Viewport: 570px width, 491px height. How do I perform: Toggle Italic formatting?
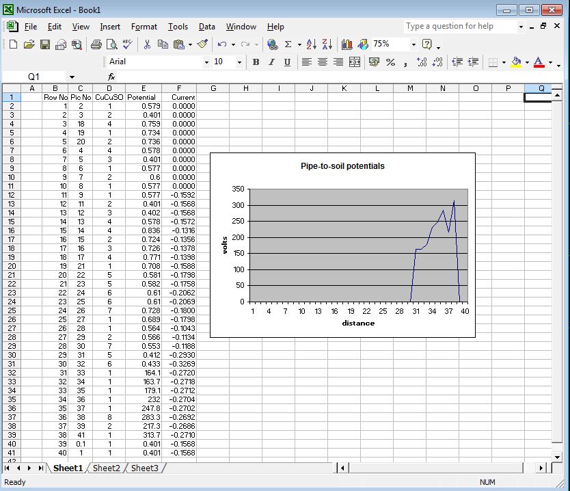tap(271, 62)
